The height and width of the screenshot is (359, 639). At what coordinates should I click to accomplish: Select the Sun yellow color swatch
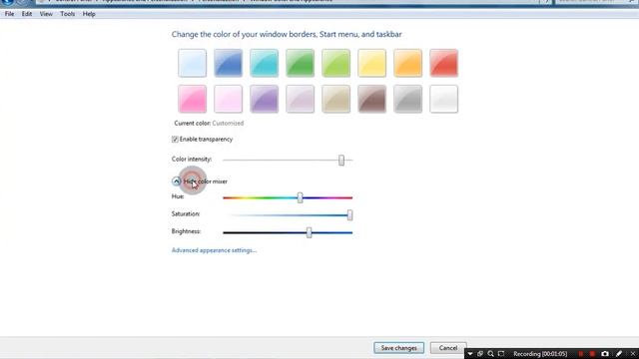tap(371, 63)
